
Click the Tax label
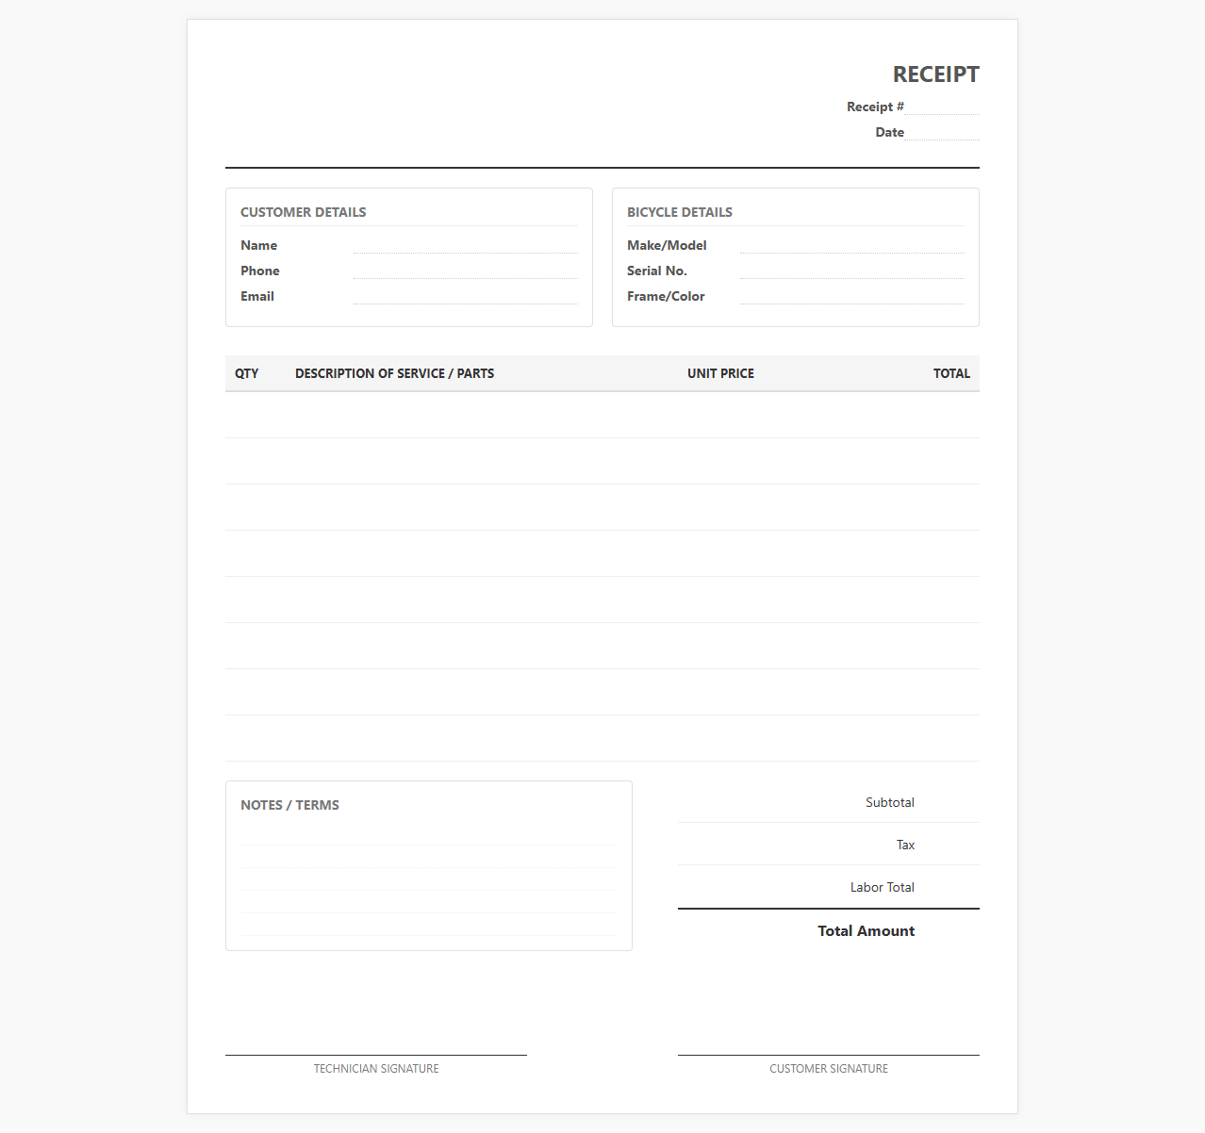pyautogui.click(x=905, y=845)
